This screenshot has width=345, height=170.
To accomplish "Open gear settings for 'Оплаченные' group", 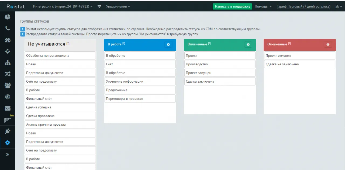I will pyautogui.click(x=248, y=45).
